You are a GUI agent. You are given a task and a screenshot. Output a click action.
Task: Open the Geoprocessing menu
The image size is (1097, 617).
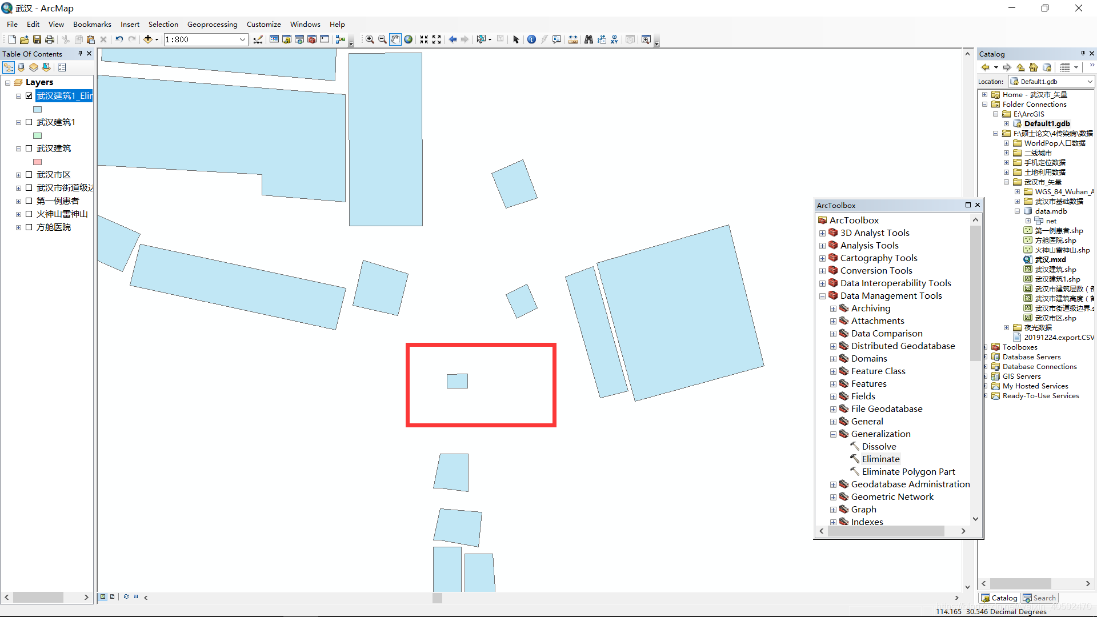[x=212, y=24]
